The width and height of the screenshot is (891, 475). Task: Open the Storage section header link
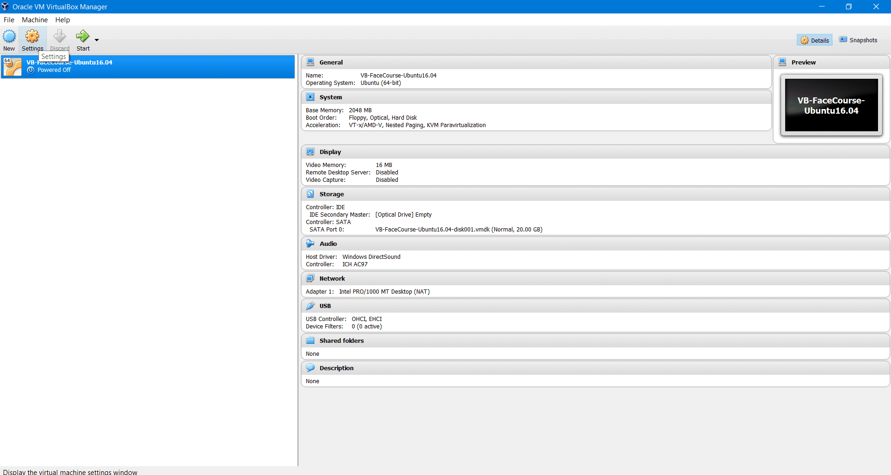click(x=331, y=194)
